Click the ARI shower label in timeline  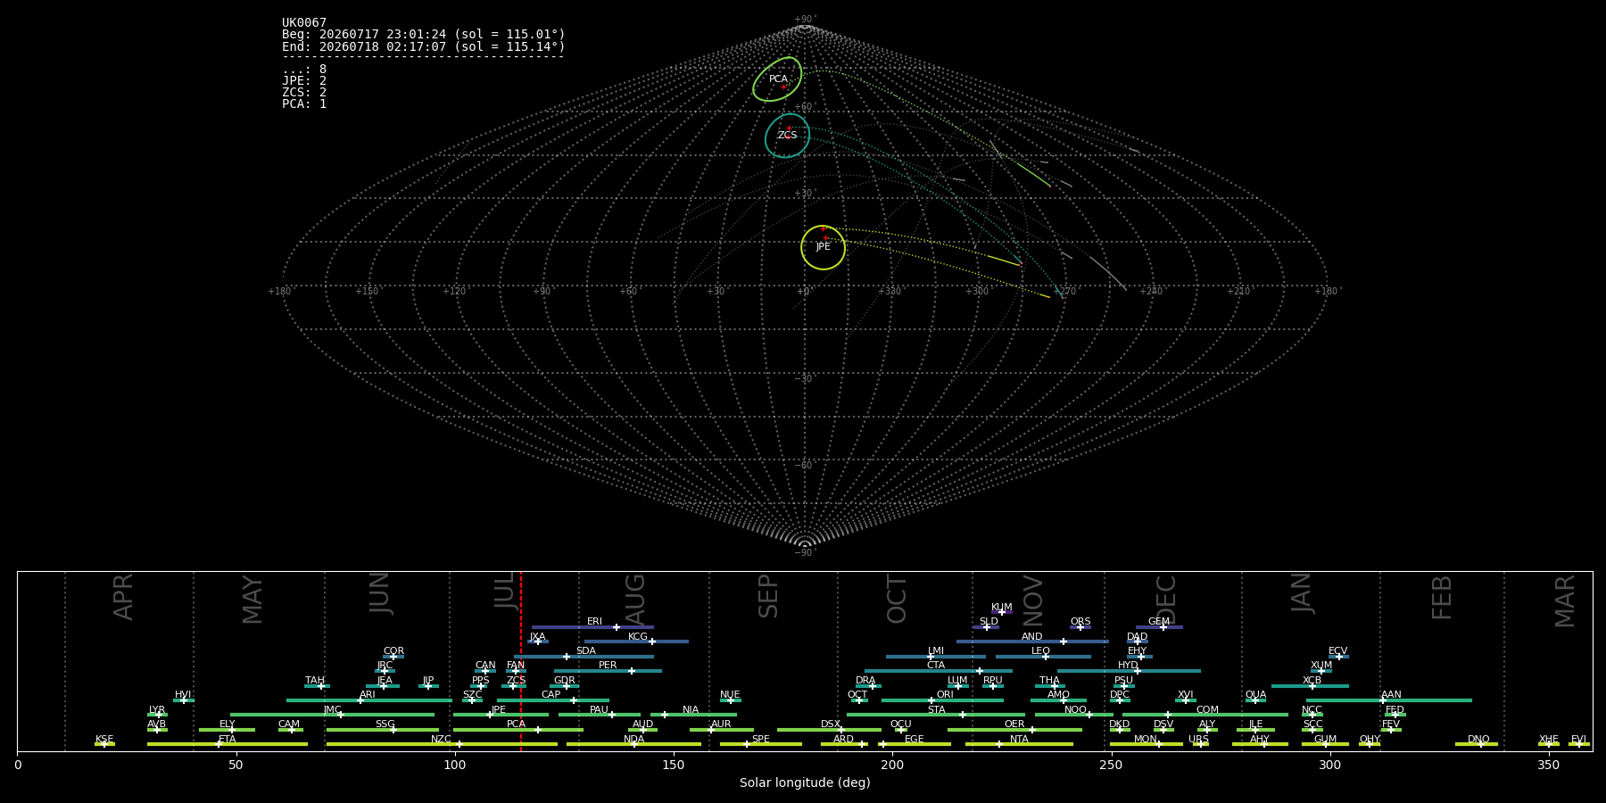(x=368, y=695)
